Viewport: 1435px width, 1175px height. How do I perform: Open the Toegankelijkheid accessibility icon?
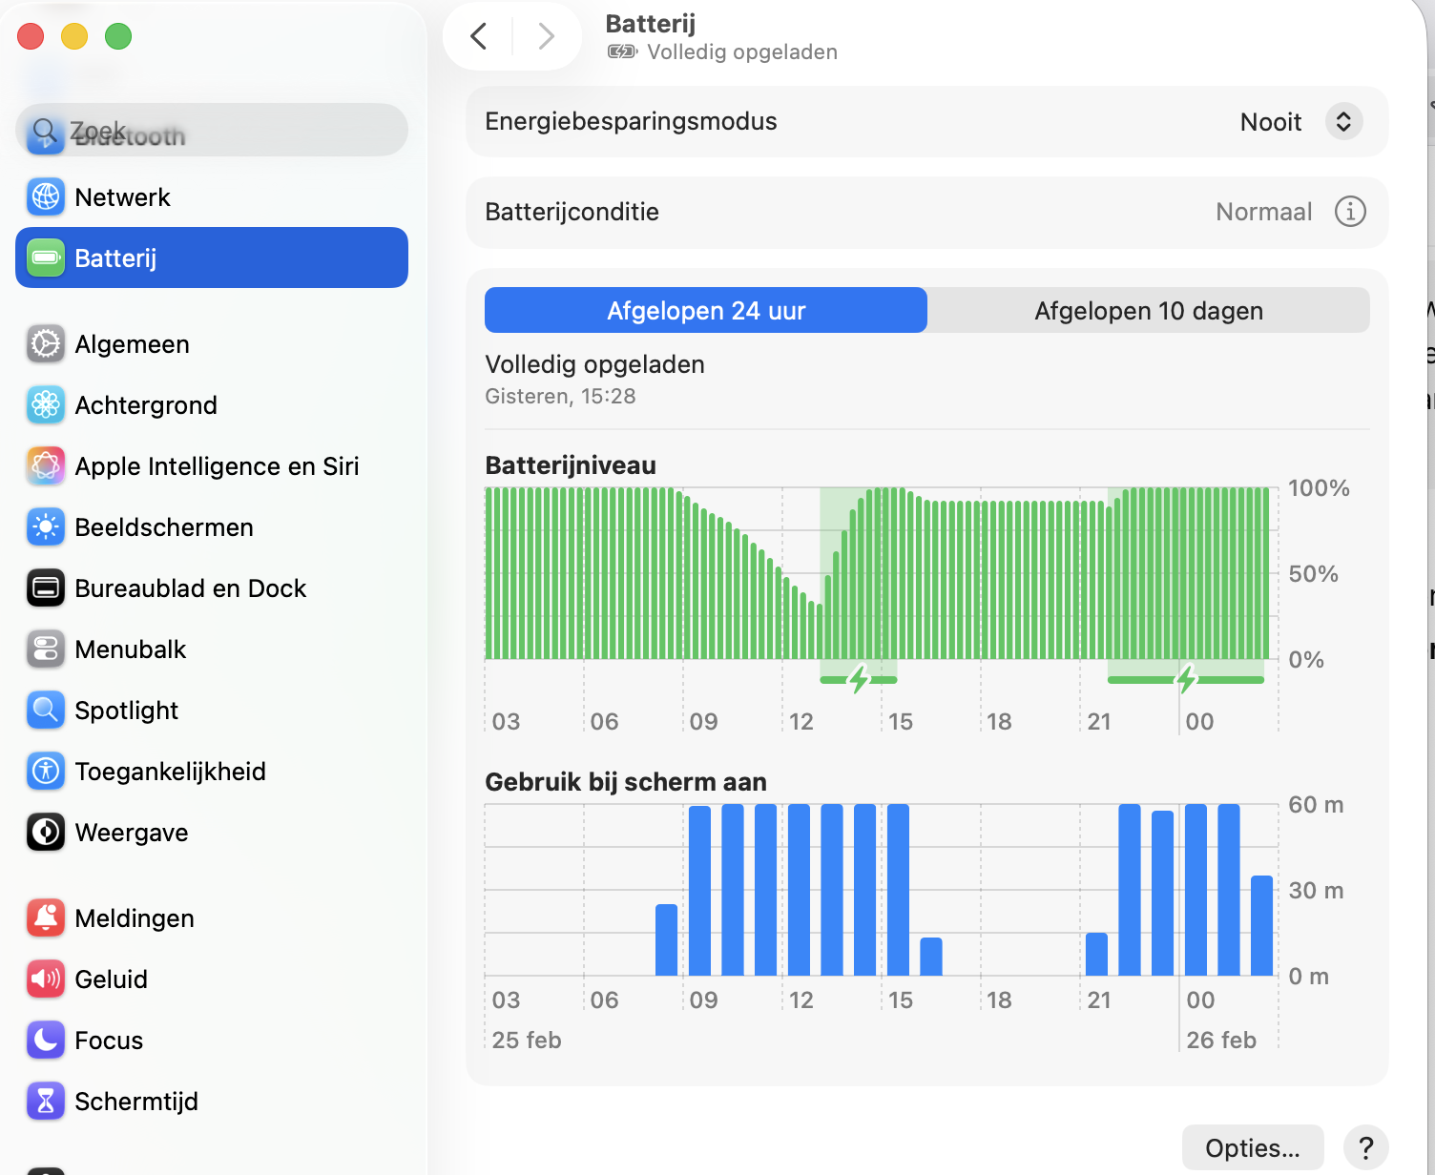45,771
